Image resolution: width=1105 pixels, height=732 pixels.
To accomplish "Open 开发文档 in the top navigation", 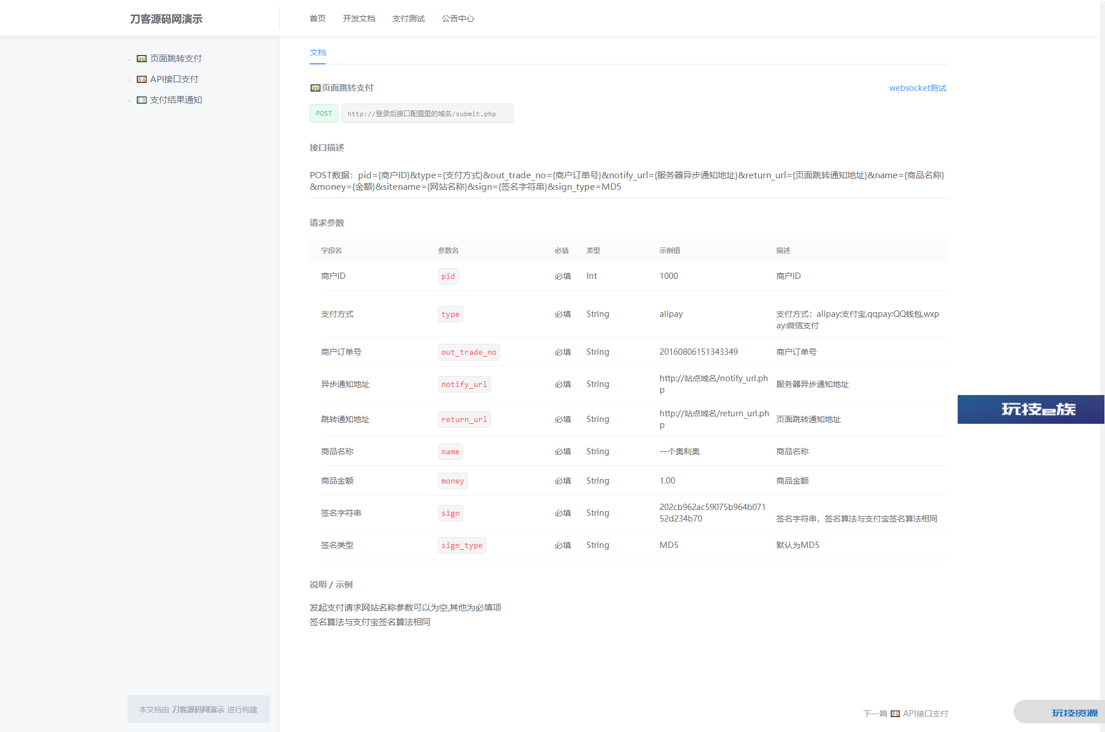I will (359, 18).
